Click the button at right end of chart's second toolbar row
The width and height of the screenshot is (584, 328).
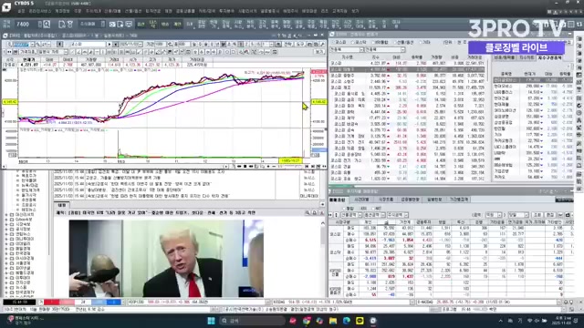tap(319, 52)
